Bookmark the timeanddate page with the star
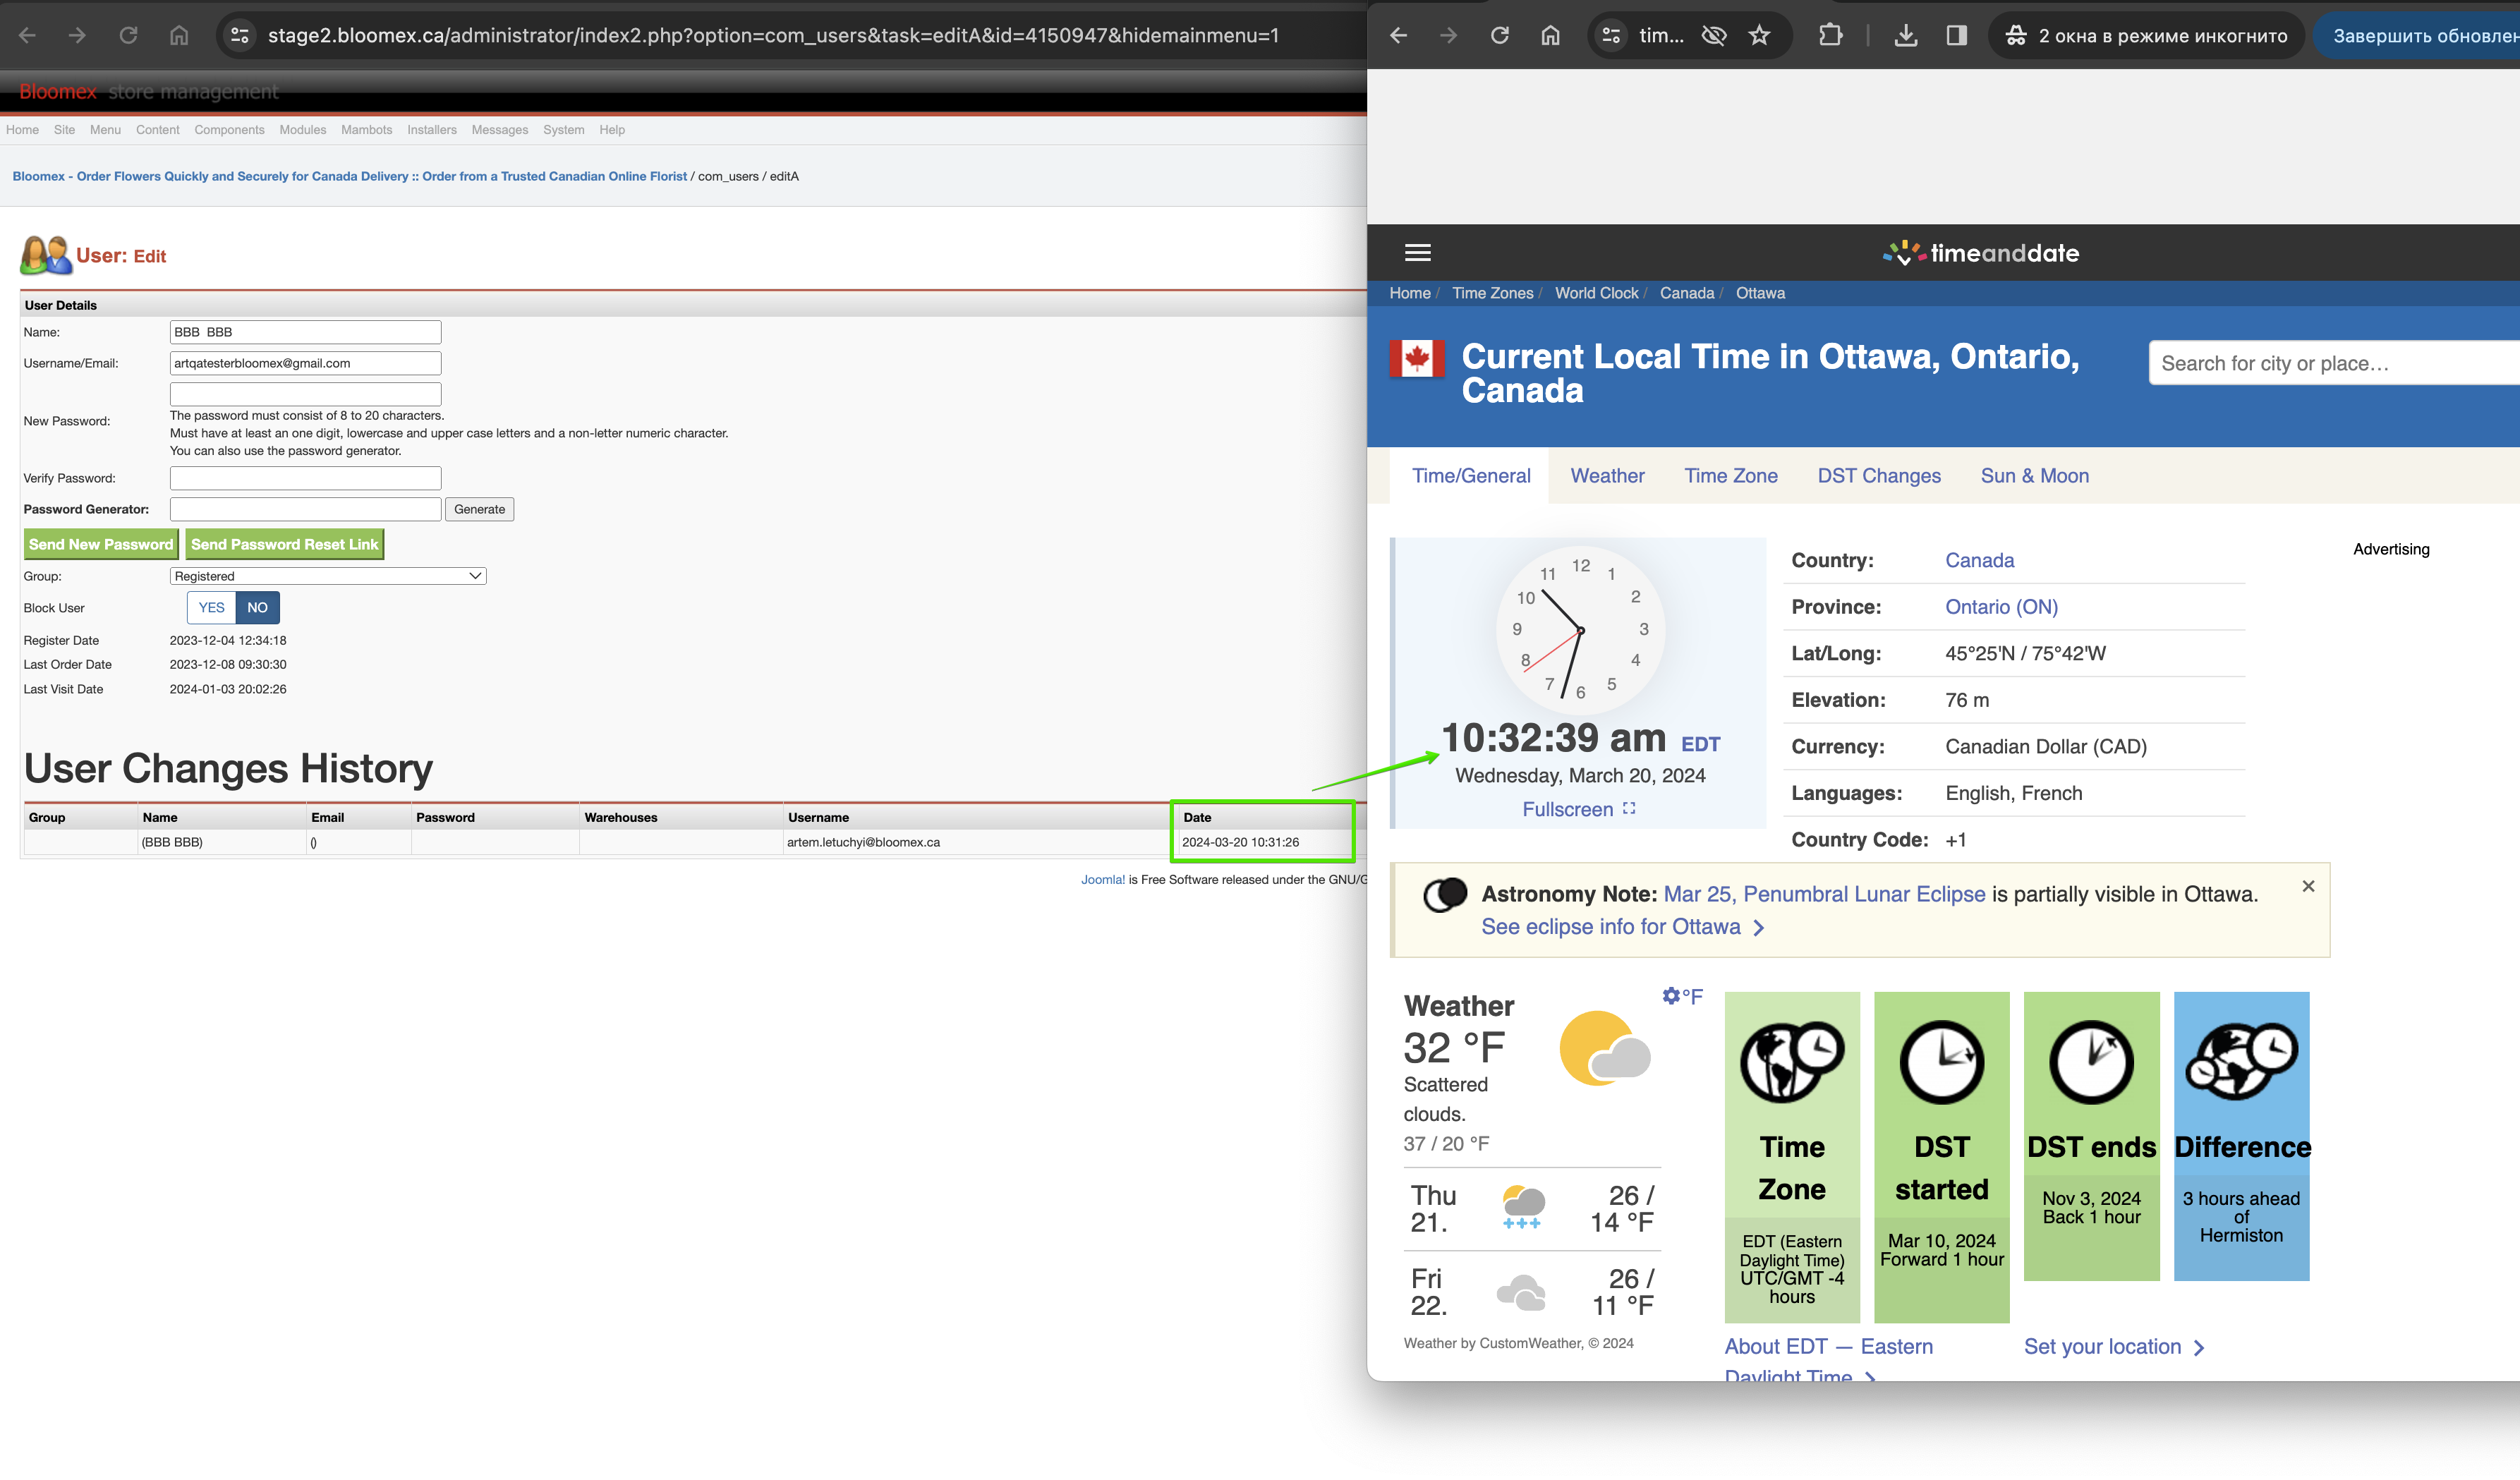 point(1759,36)
